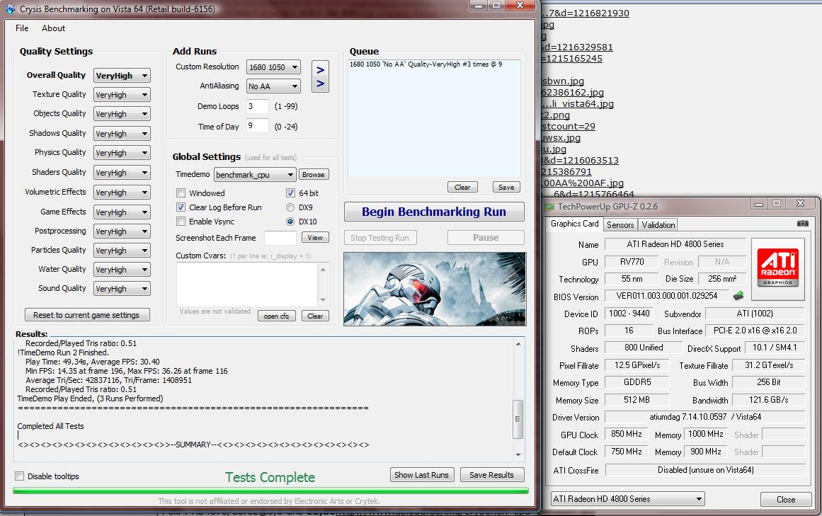Click the Save Results button
The width and height of the screenshot is (822, 516).
click(492, 475)
